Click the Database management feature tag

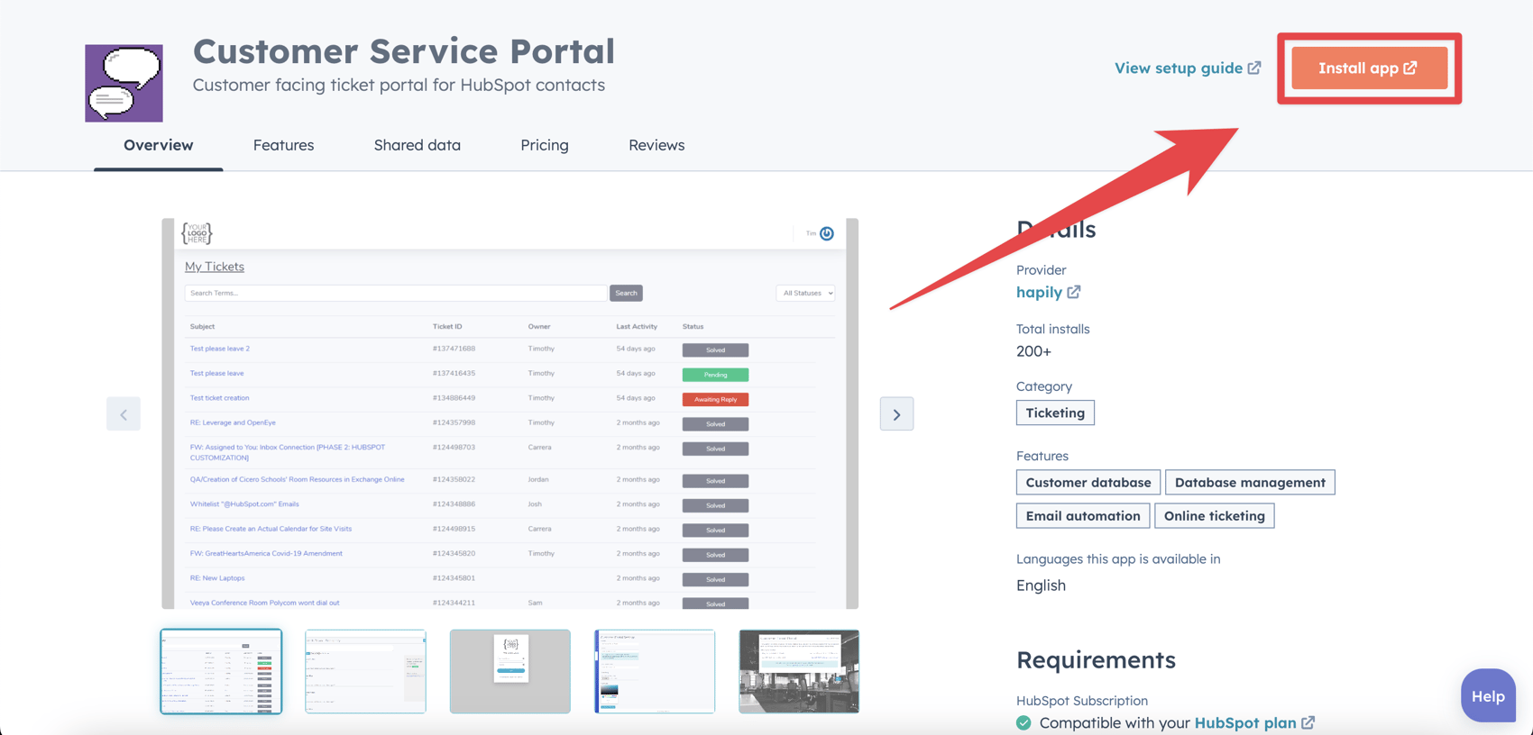pyautogui.click(x=1250, y=482)
